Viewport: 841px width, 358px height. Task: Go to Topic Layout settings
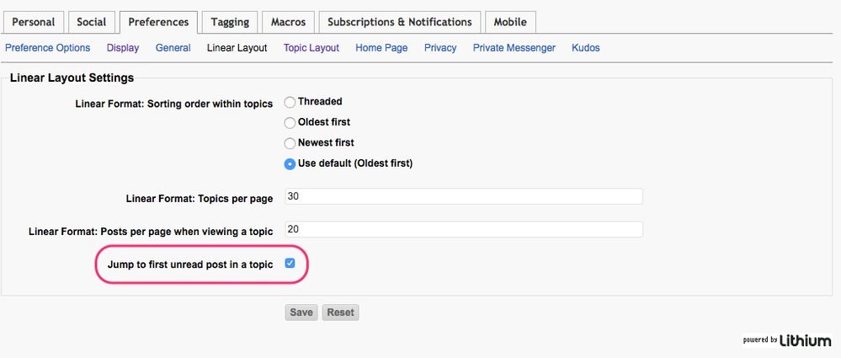(x=311, y=48)
